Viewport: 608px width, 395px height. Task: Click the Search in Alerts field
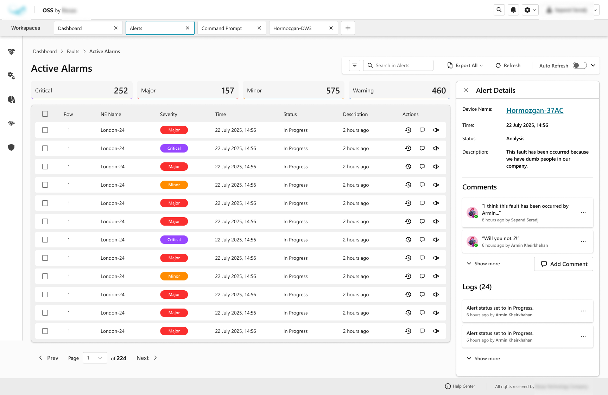401,65
